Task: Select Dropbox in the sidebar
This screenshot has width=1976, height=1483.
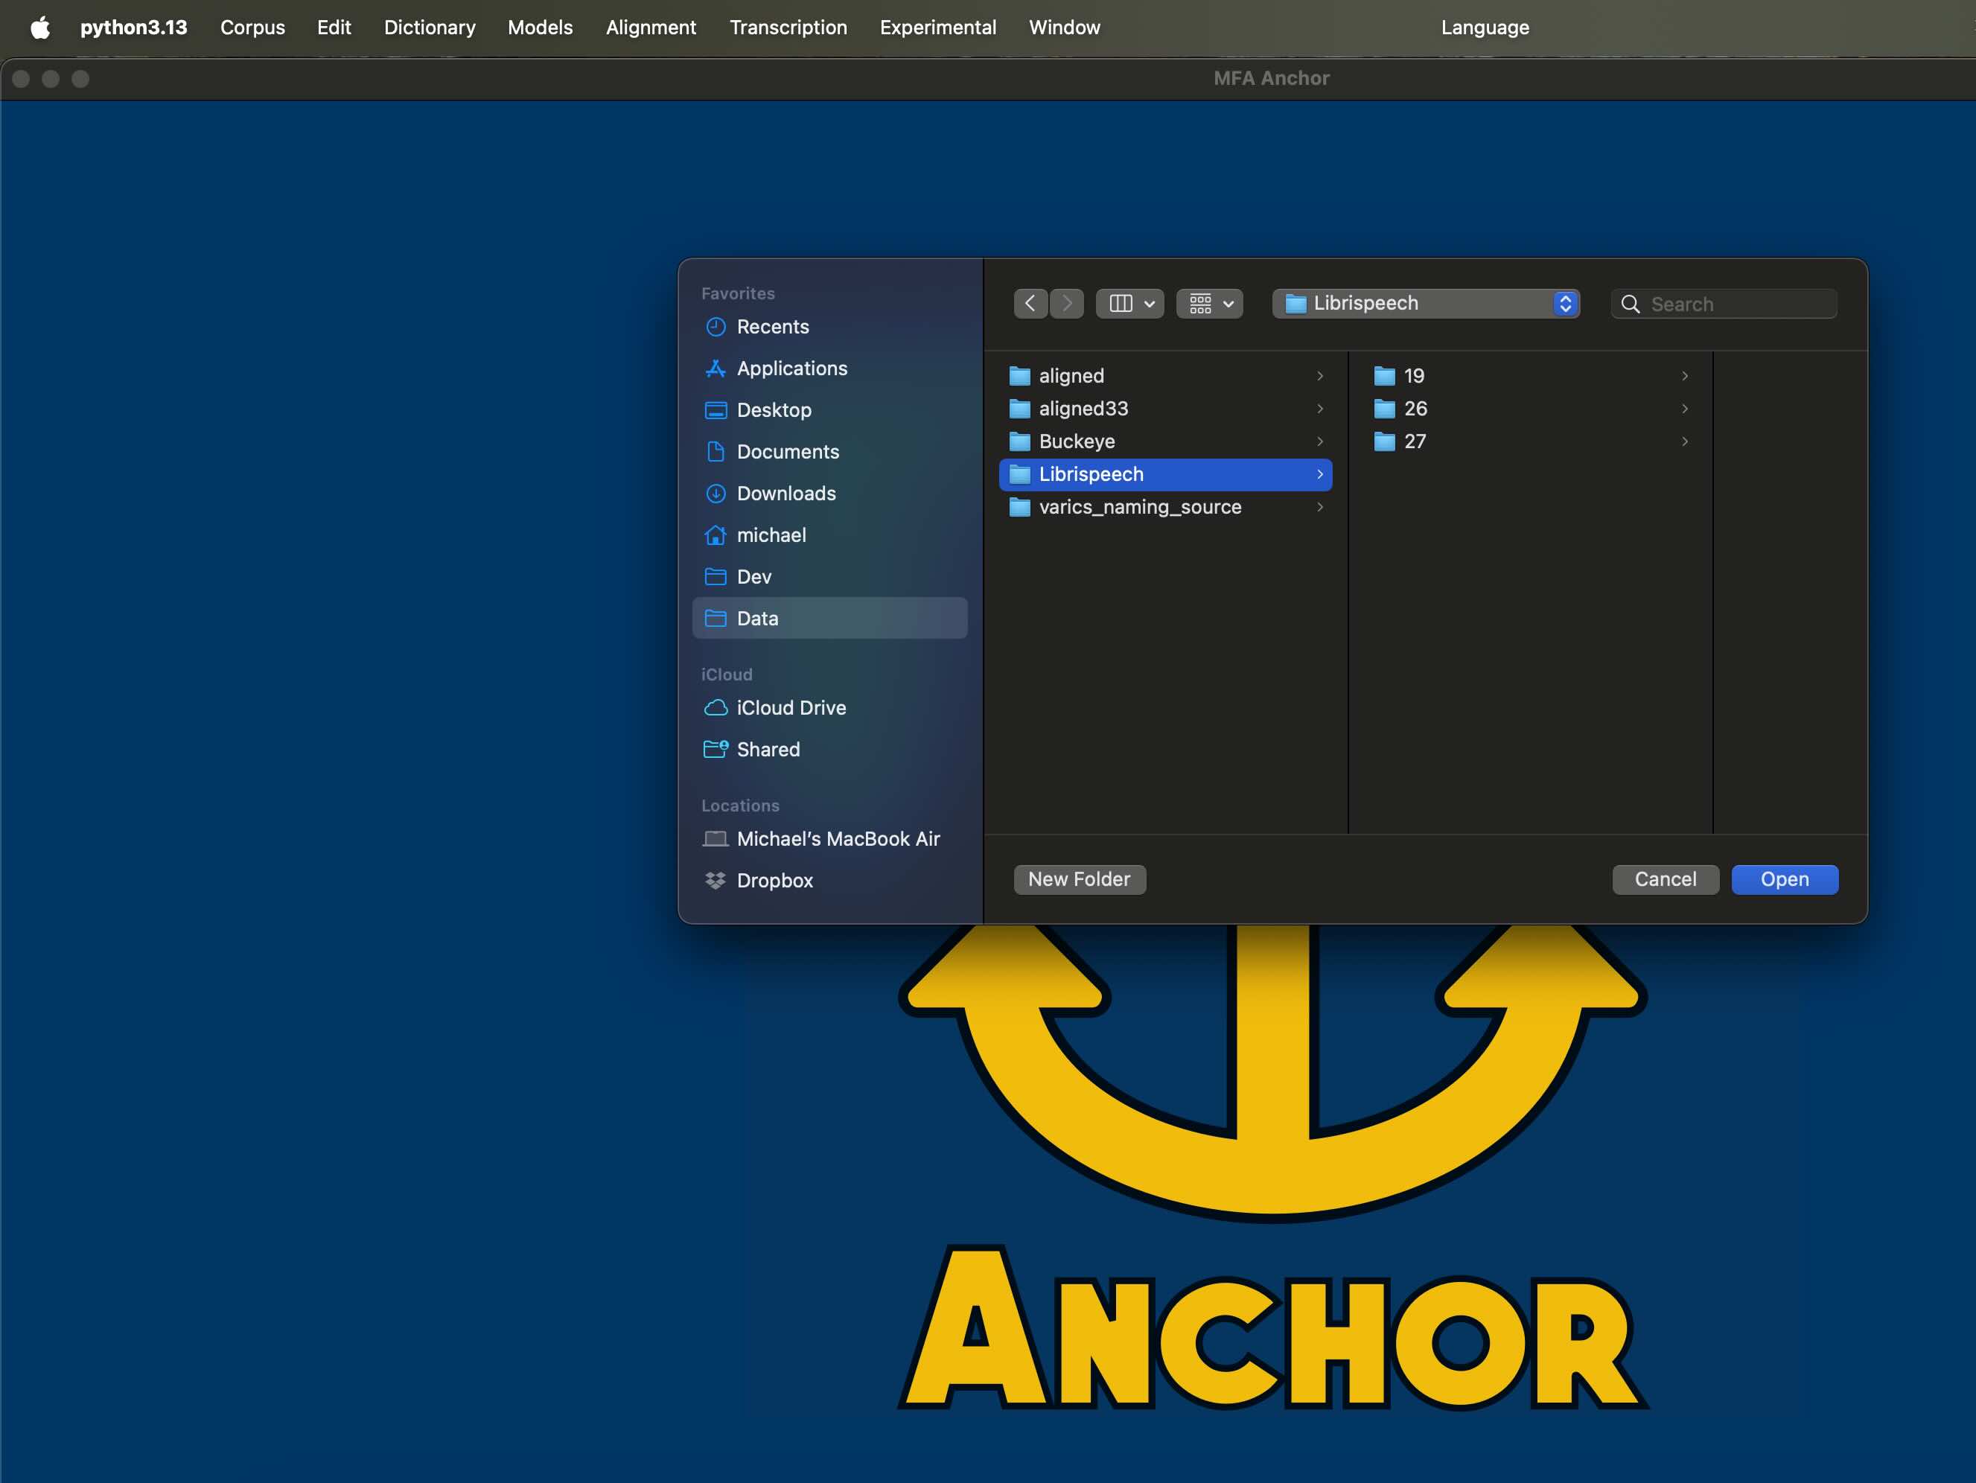Action: [830, 881]
